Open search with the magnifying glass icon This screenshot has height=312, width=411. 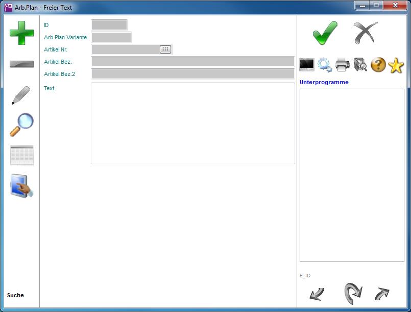[22, 125]
